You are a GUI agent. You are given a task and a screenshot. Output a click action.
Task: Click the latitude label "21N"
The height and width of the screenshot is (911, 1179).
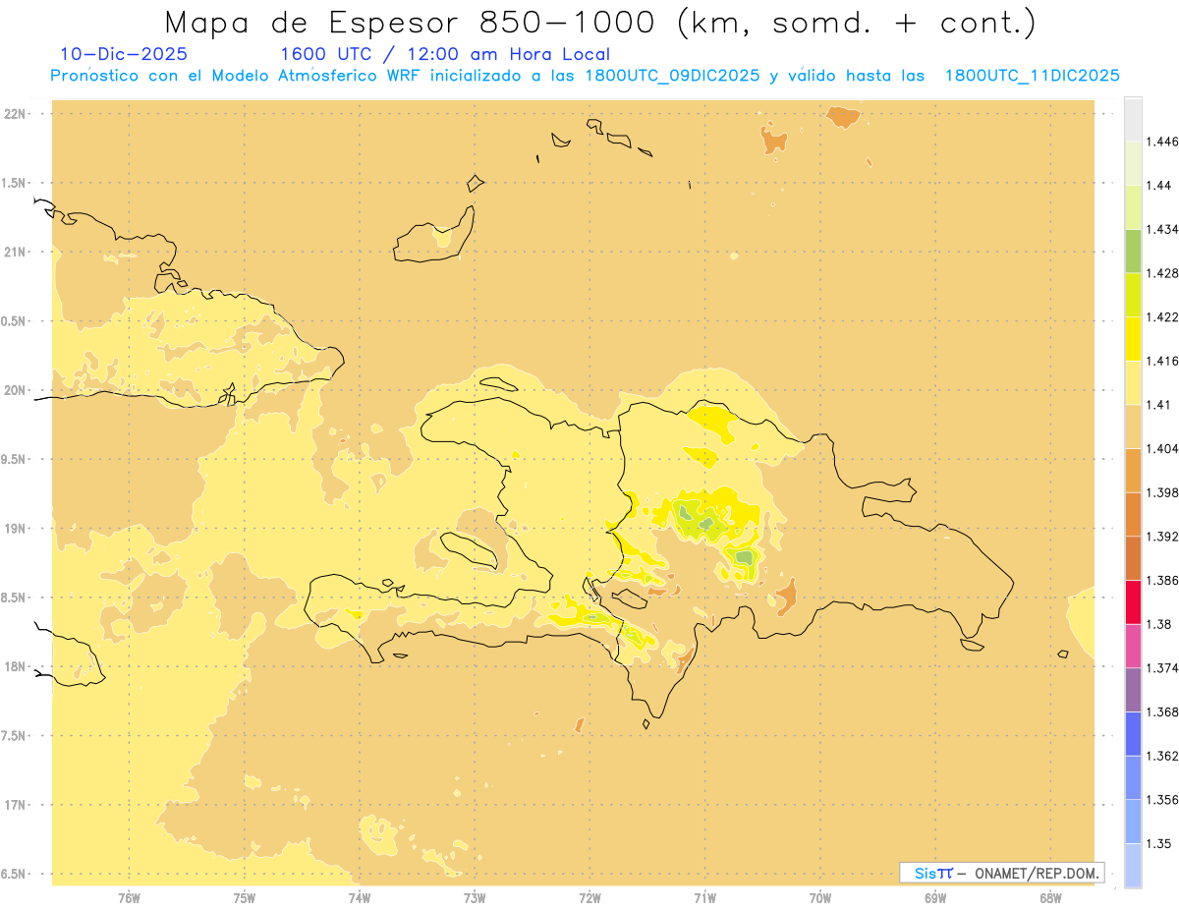pos(15,253)
